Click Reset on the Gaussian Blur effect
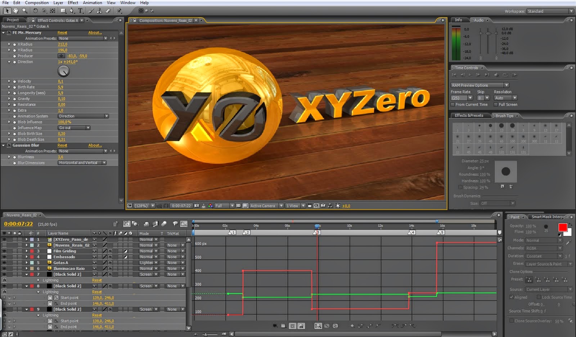576x337 pixels. tap(62, 145)
